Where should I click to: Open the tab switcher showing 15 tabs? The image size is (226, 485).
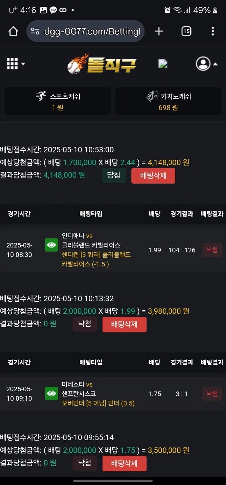click(186, 31)
